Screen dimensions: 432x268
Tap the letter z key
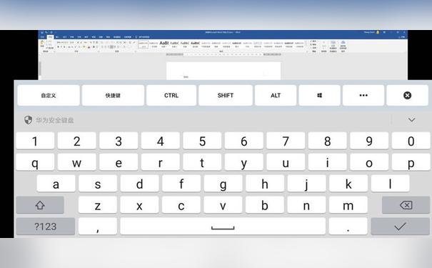(98, 205)
